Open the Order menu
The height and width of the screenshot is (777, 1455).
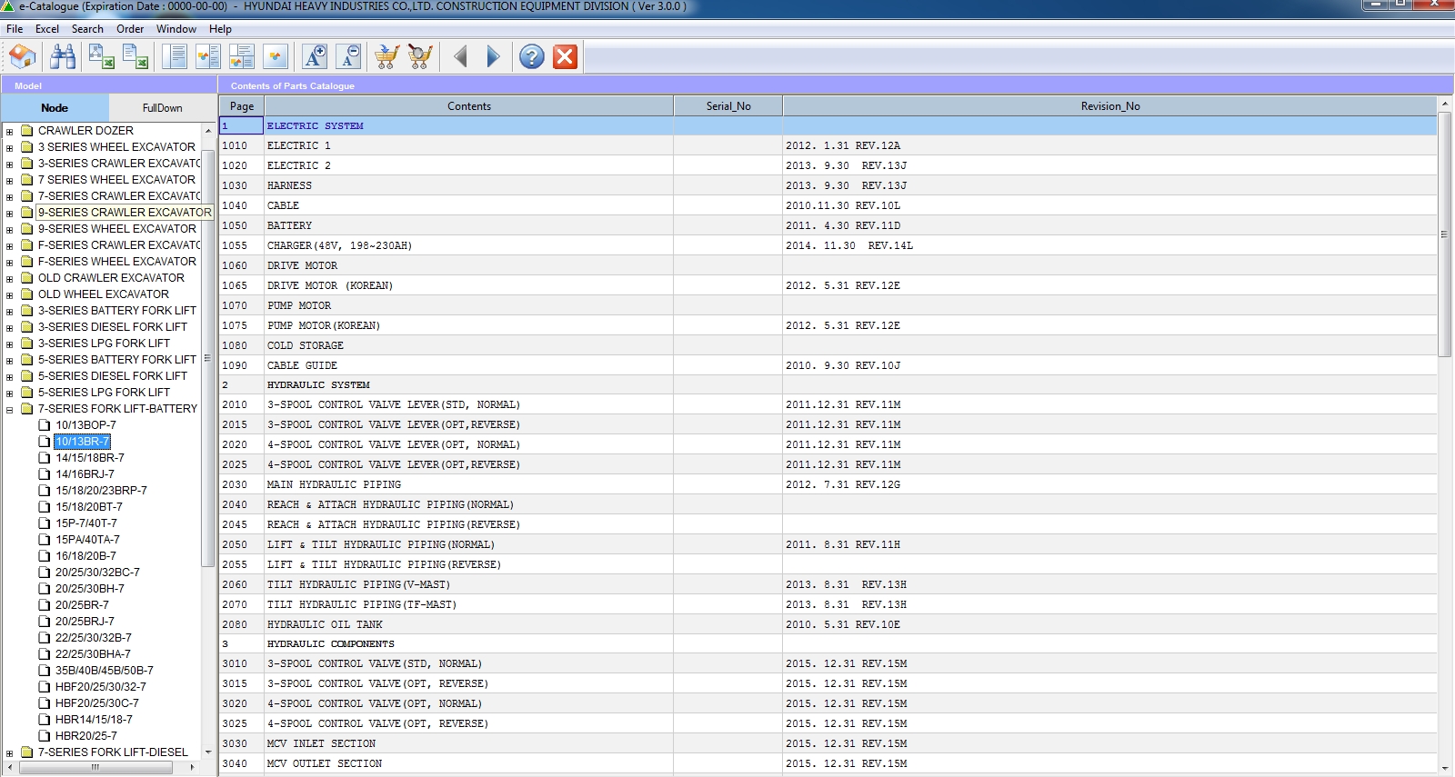130,29
